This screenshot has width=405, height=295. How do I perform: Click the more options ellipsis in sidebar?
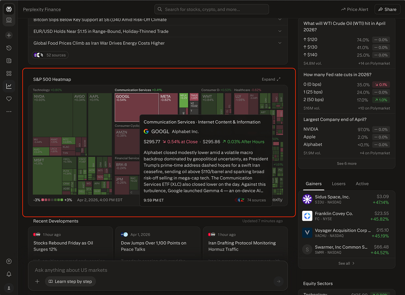[9, 111]
